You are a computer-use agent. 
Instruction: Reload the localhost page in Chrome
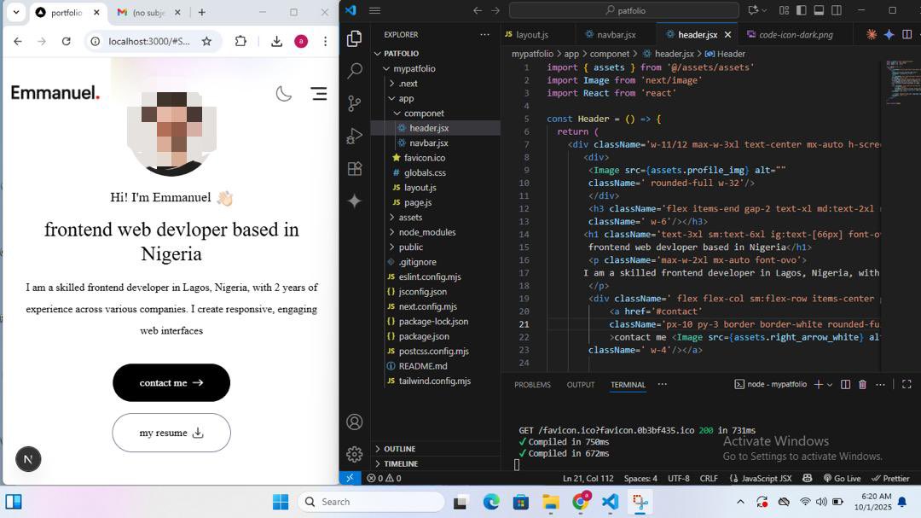coord(67,41)
